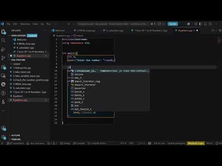This screenshot has height=166, width=222.
Task: Open 7.Sum Of 1 to N Numbers in the file tree
Action: tap(30, 92)
